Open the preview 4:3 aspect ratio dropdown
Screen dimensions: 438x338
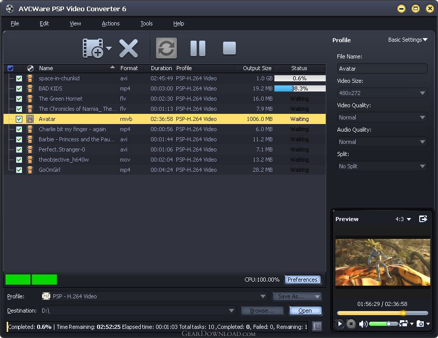pos(403,219)
